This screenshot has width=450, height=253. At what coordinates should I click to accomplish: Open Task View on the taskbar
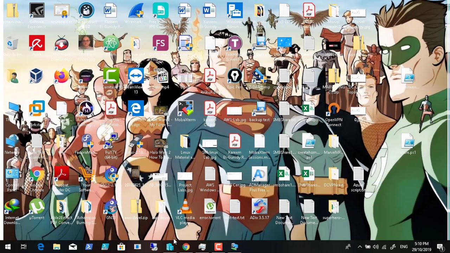coord(24,247)
